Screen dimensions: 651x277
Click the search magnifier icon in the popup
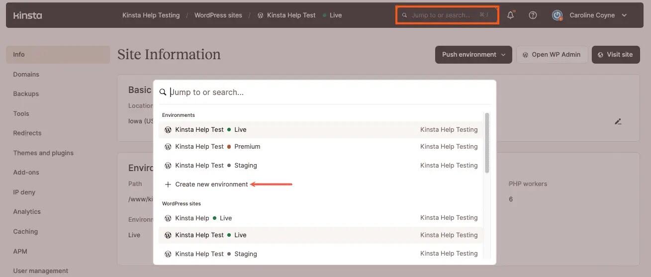(x=163, y=92)
